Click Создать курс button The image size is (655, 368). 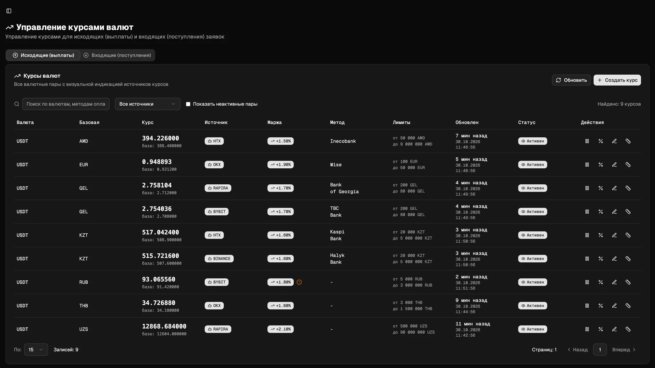pos(617,80)
